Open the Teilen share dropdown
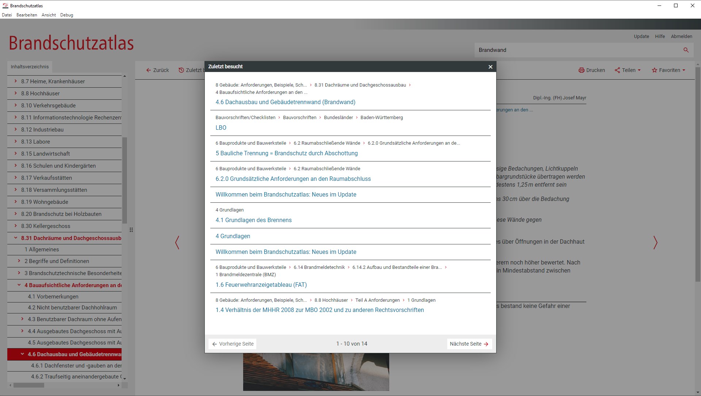The width and height of the screenshot is (701, 396). point(628,70)
